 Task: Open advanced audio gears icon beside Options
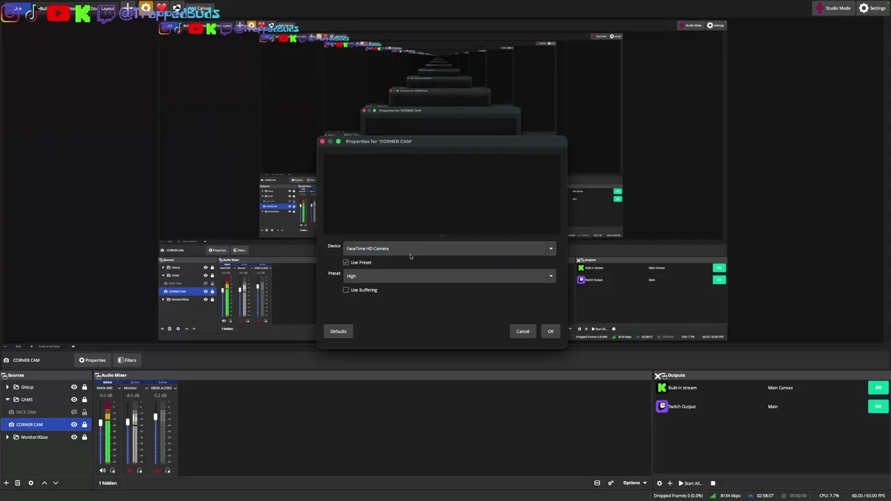[610, 483]
